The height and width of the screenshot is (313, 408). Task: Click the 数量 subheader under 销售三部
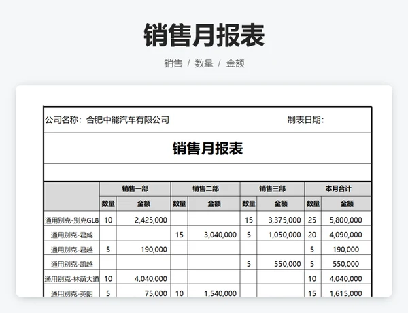(x=249, y=203)
